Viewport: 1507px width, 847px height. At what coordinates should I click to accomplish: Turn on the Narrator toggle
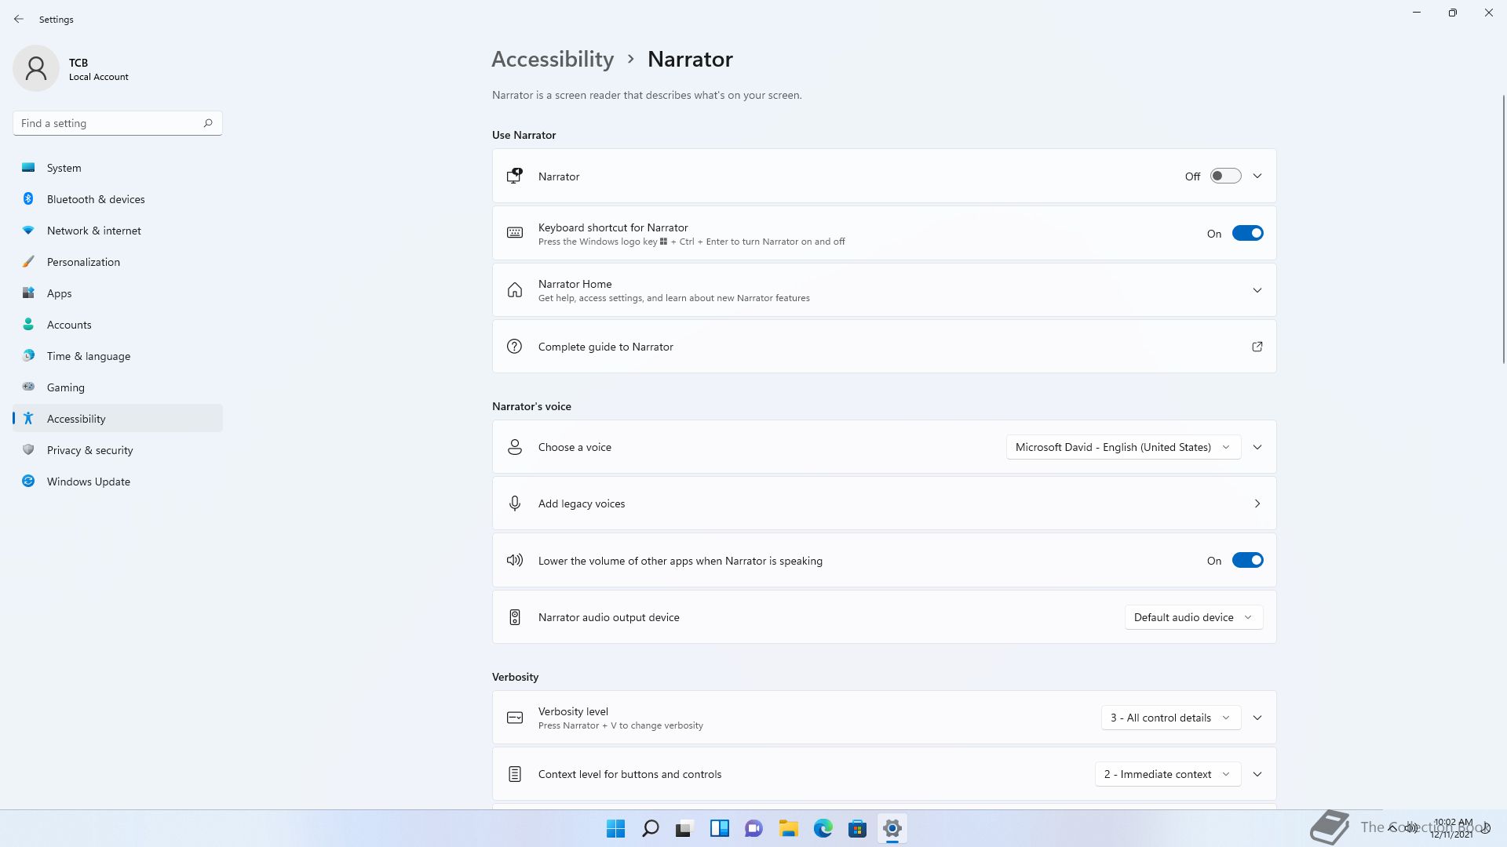(1225, 176)
